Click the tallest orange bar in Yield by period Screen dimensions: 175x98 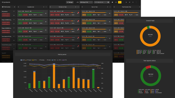54,76
